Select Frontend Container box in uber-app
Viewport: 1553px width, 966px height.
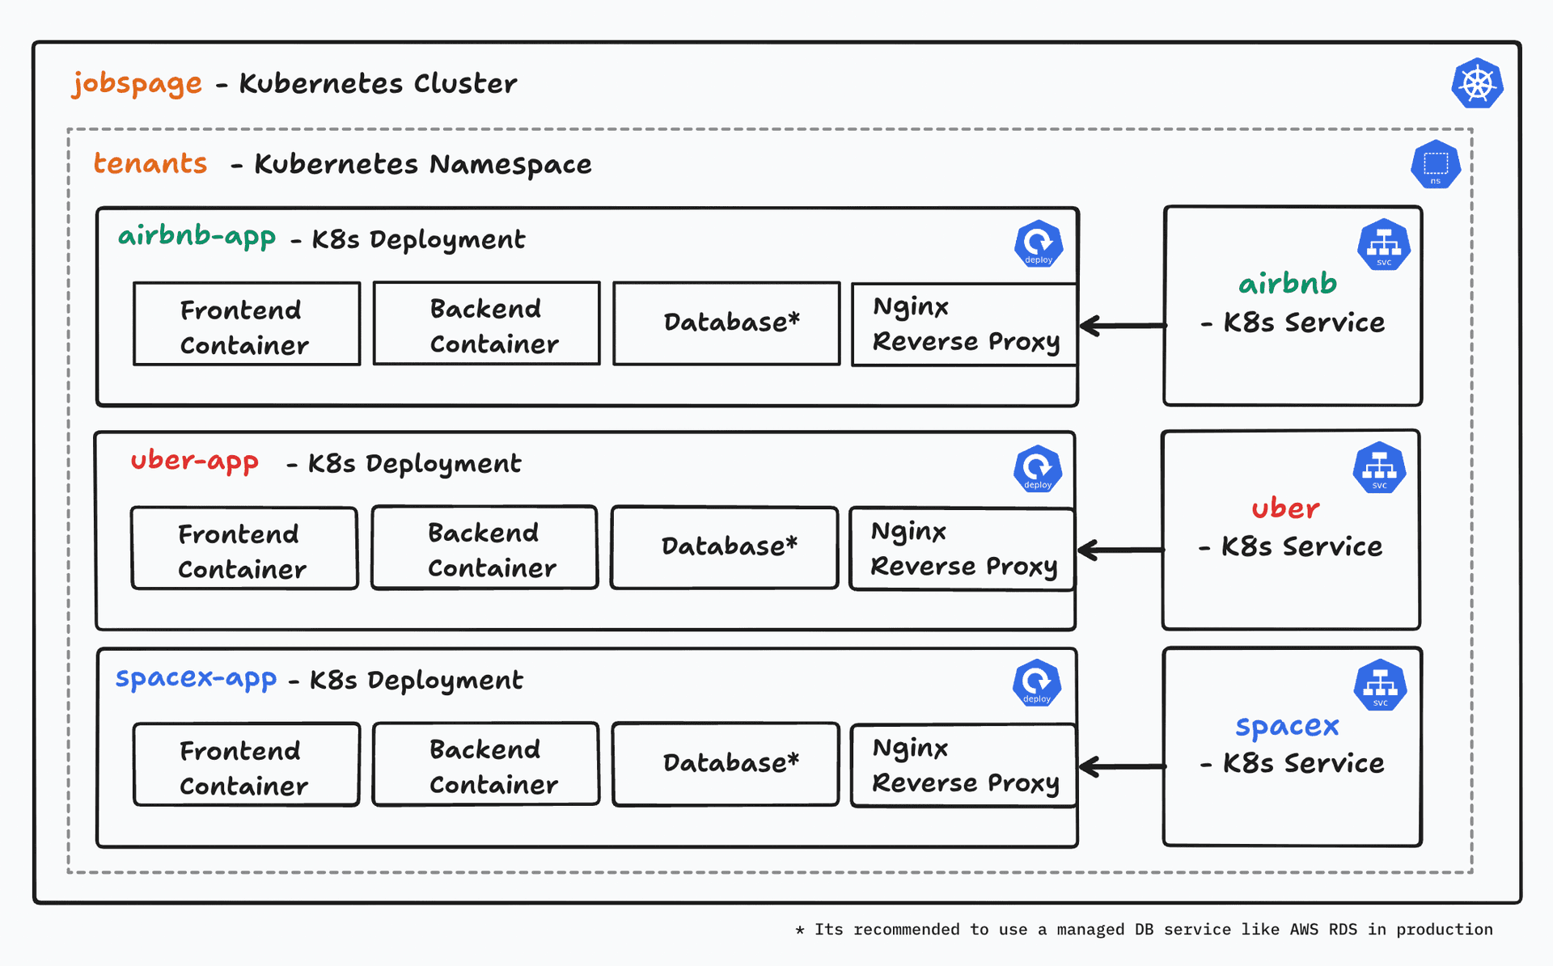point(244,548)
